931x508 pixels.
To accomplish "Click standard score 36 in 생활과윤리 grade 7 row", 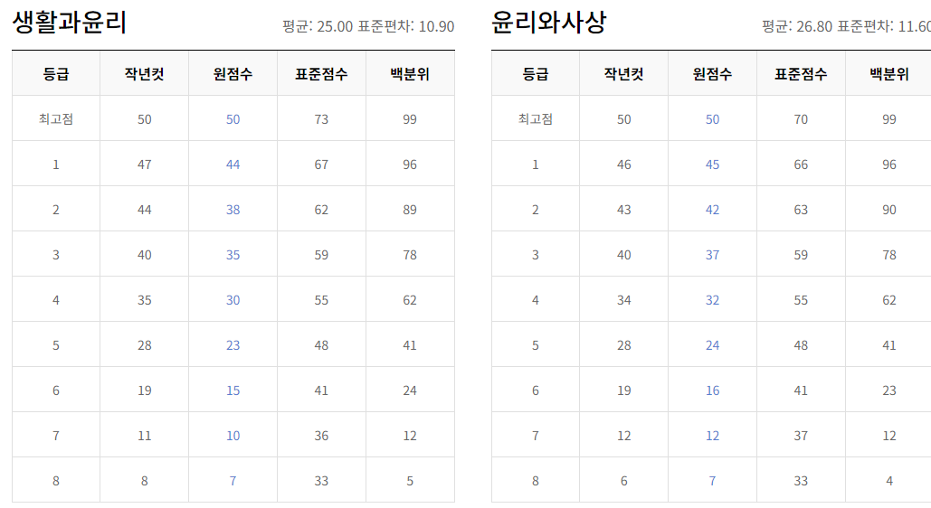I will pos(321,435).
